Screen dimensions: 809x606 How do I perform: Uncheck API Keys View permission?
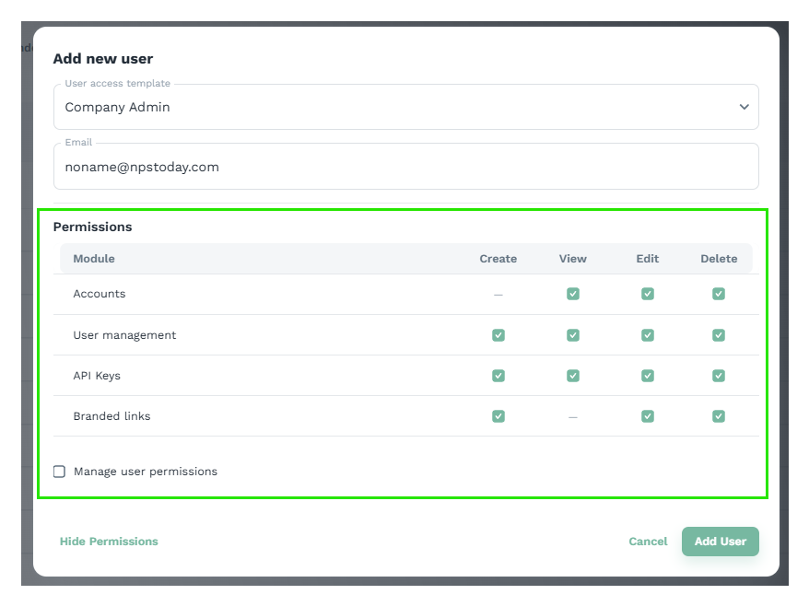(573, 376)
